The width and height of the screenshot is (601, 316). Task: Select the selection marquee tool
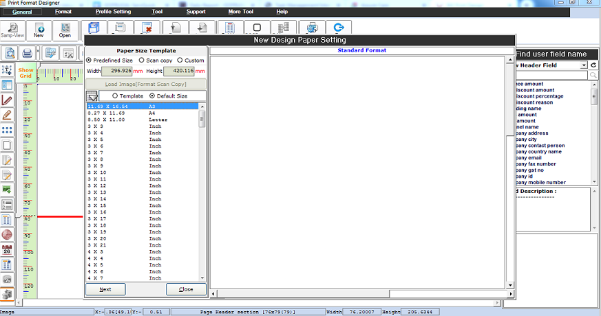(7, 70)
